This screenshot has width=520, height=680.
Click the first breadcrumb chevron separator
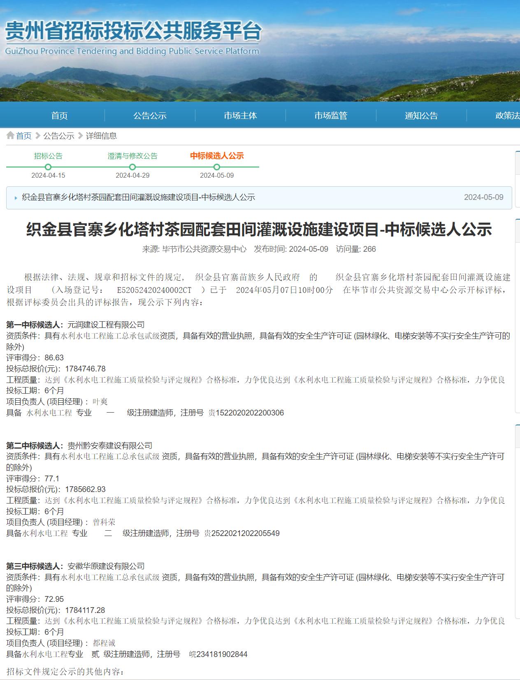[37, 136]
